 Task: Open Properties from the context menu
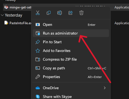tap(71, 77)
